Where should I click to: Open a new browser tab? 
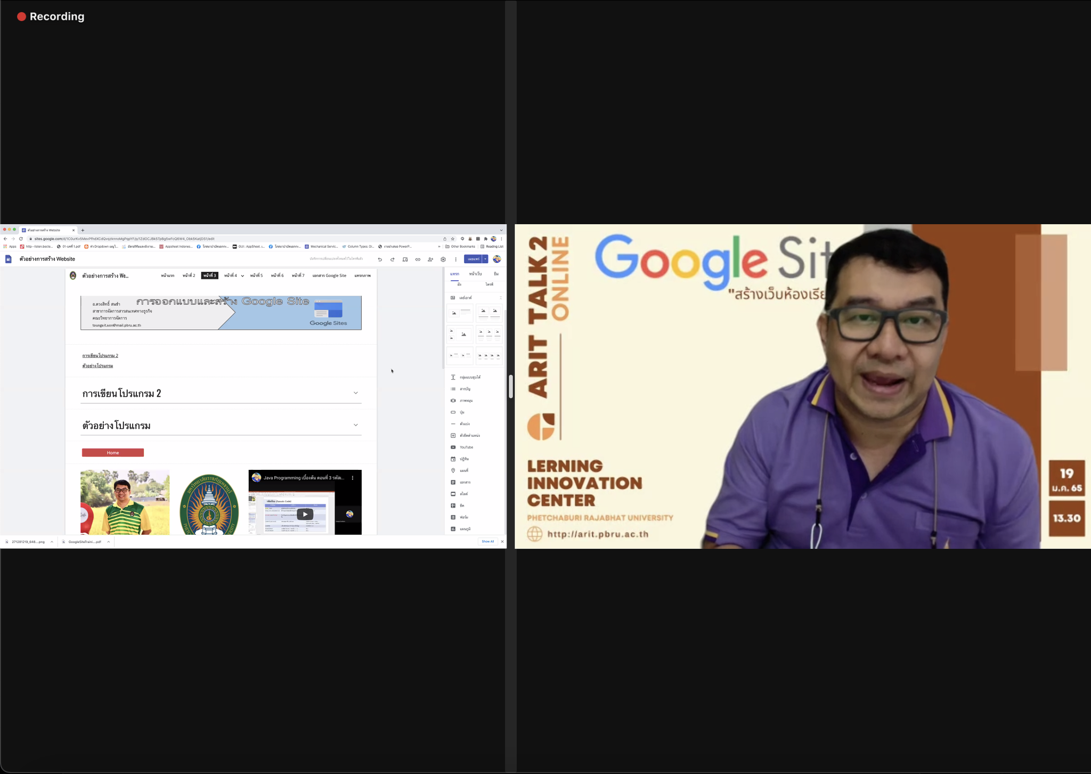point(83,230)
